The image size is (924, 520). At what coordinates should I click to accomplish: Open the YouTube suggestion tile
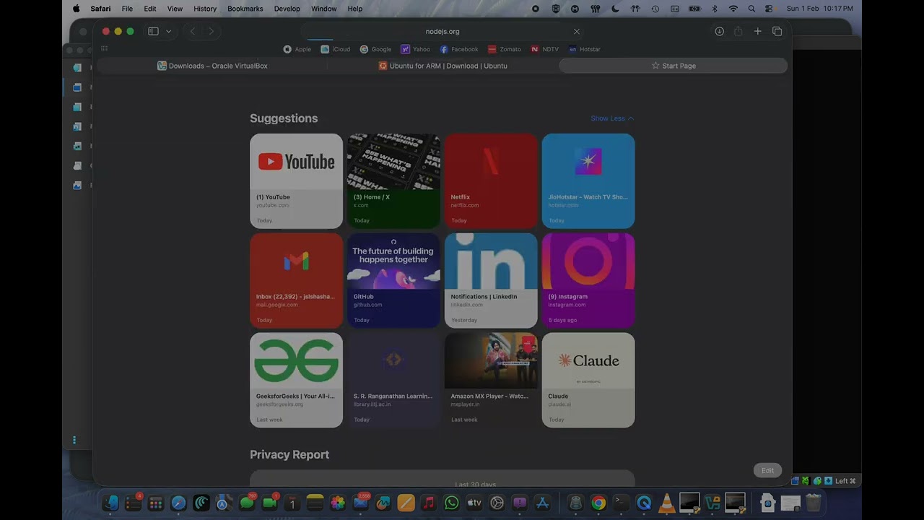pyautogui.click(x=296, y=181)
